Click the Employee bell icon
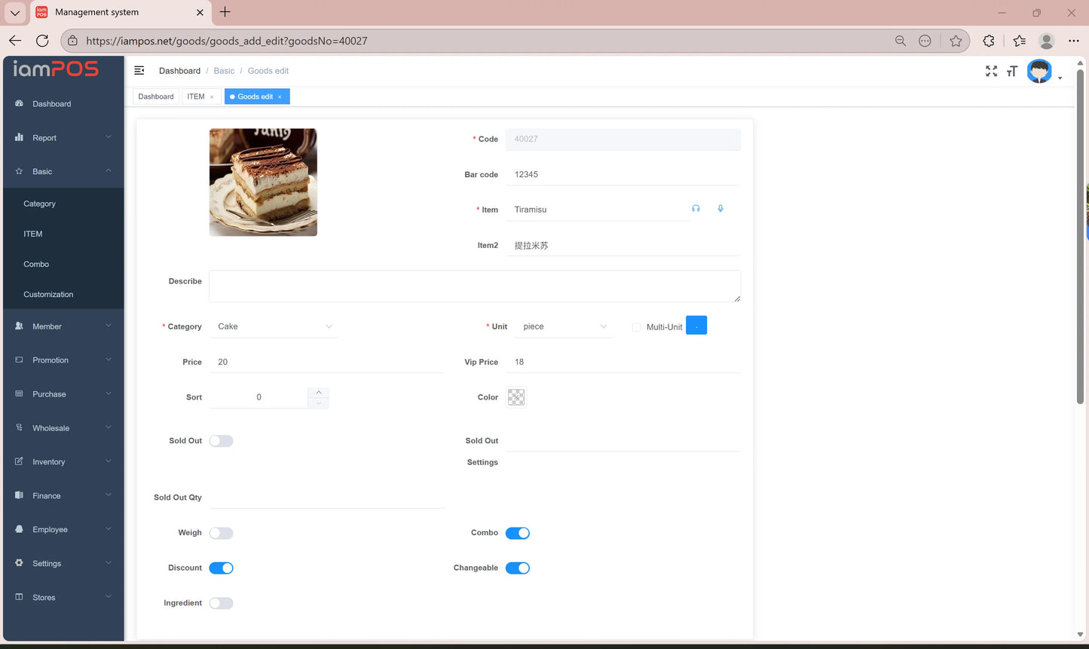The image size is (1089, 649). pos(19,529)
